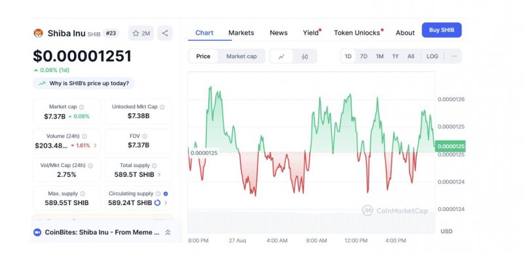This screenshot has width=524, height=253.
Task: Expand Volume (24h) details chevron
Action: click(95, 146)
